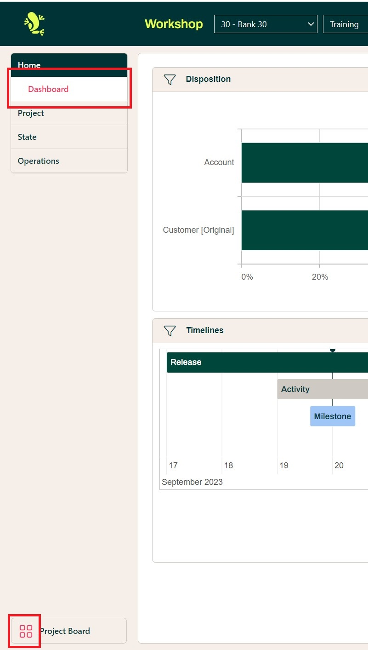Click the frog logo icon
368x650 pixels.
(34, 24)
